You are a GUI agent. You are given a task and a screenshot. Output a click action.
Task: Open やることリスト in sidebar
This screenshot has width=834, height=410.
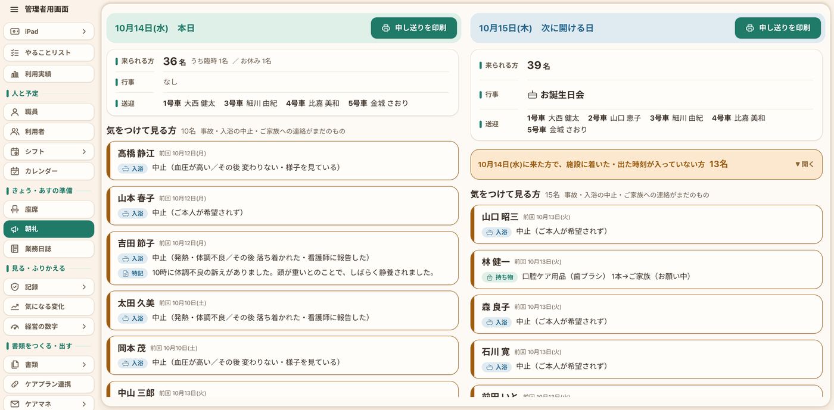pyautogui.click(x=49, y=52)
